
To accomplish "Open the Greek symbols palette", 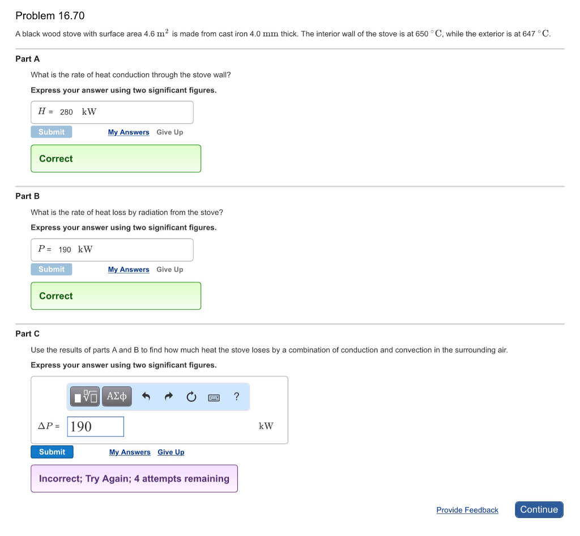I will pos(117,396).
